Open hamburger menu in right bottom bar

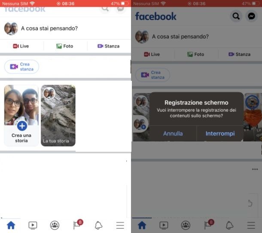pyautogui.click(x=251, y=225)
